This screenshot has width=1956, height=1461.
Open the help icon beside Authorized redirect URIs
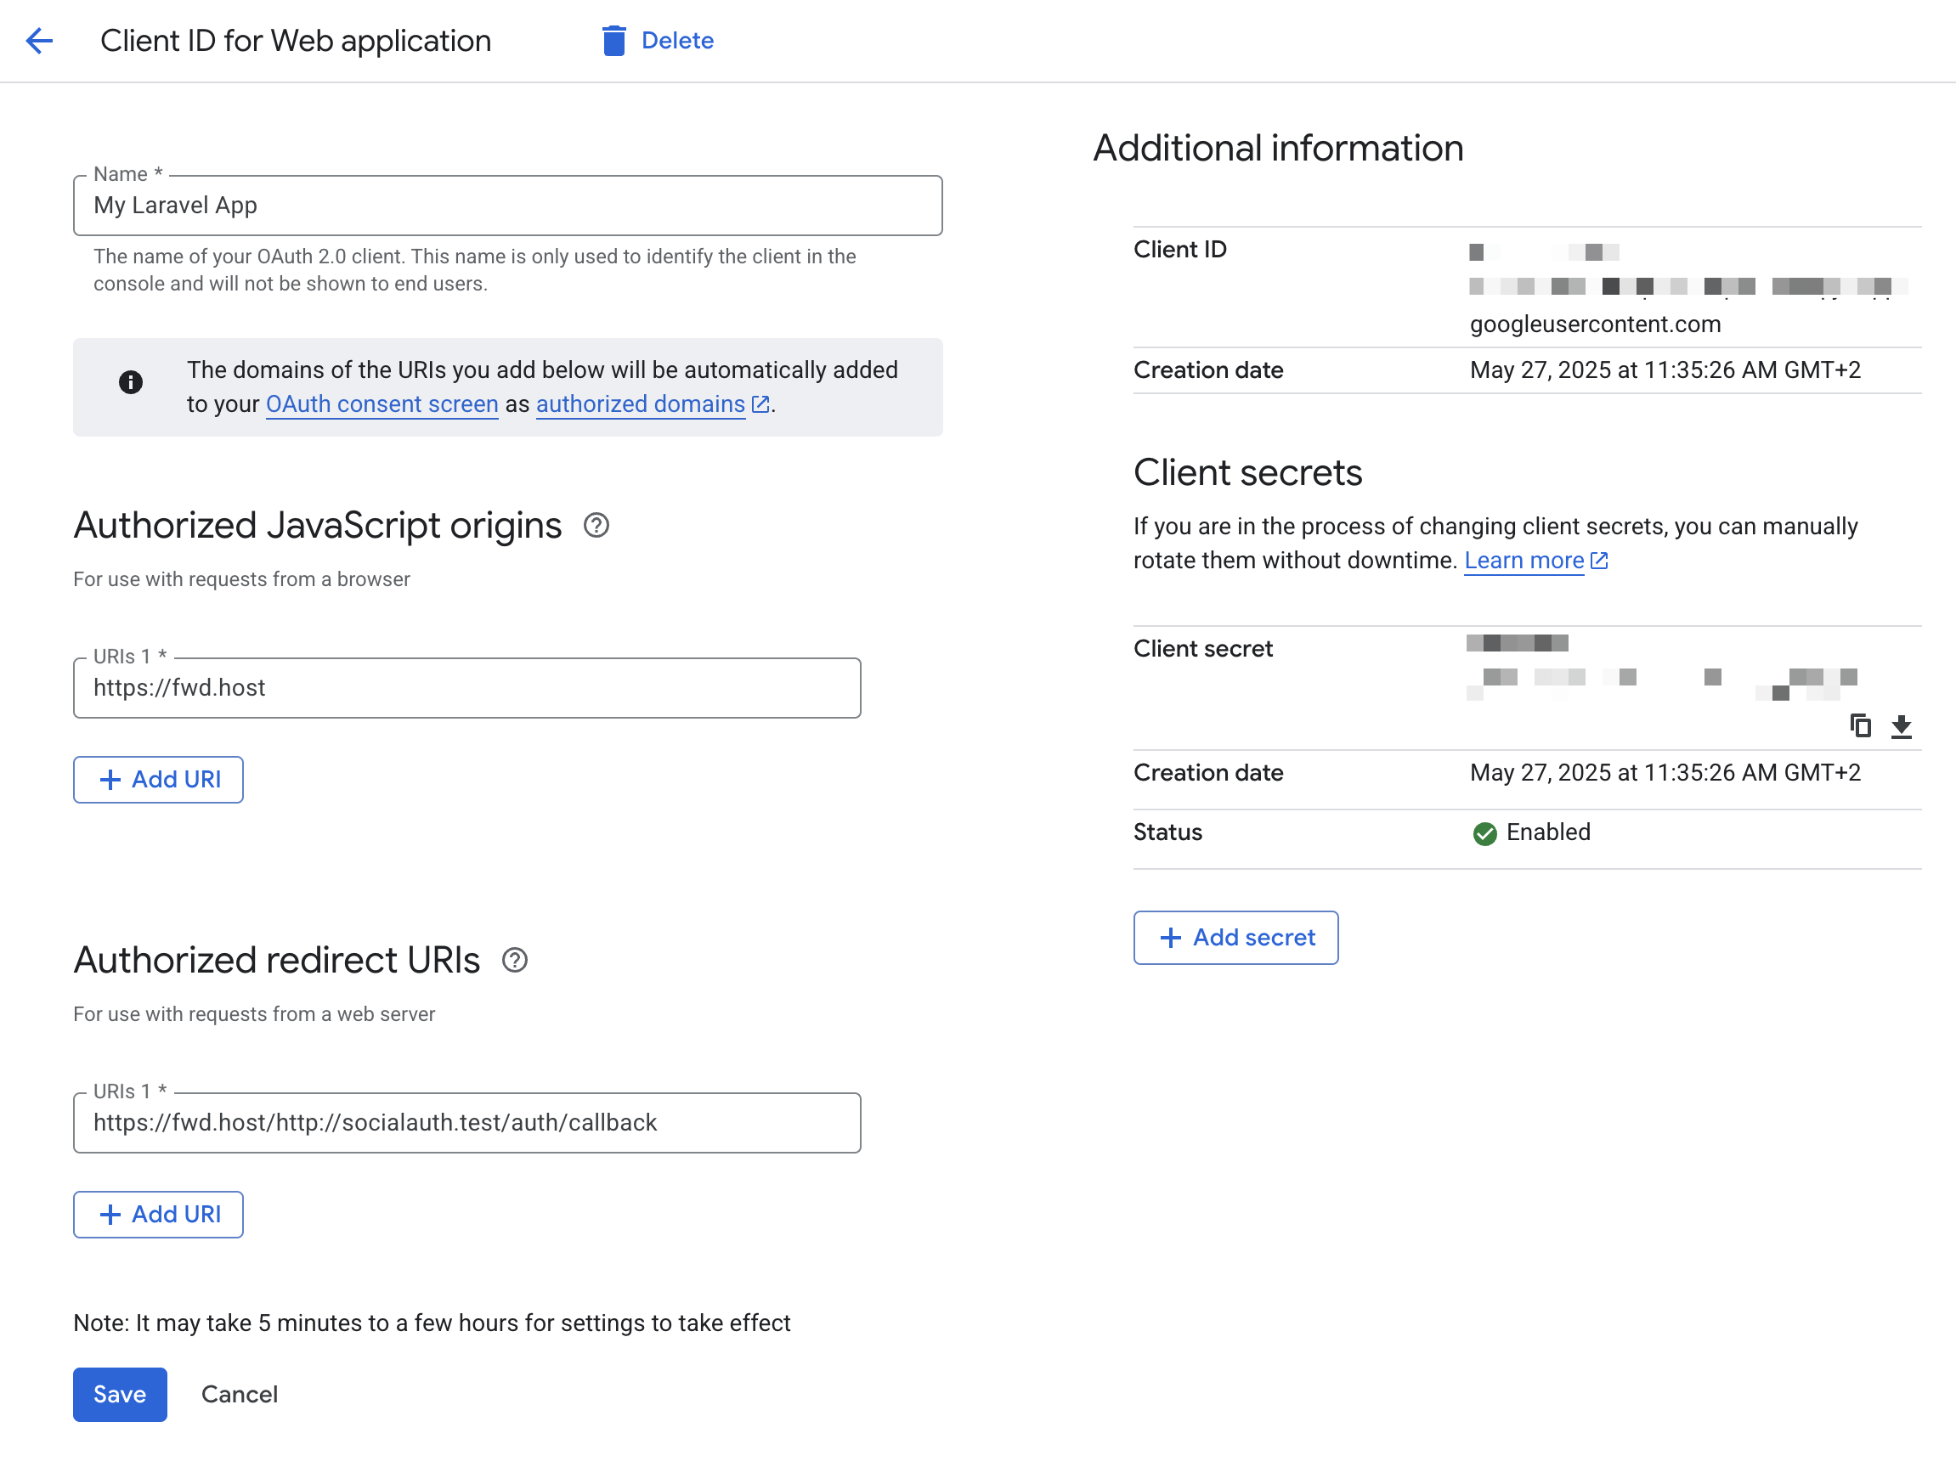(514, 960)
